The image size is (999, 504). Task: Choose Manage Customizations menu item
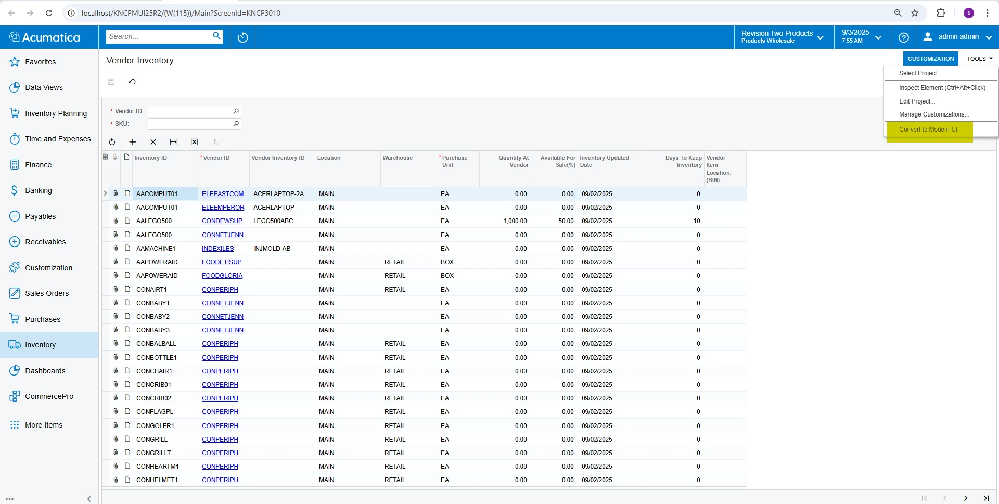coord(934,114)
